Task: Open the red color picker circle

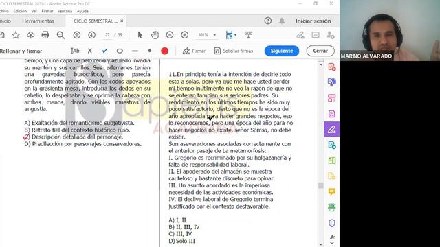Action: point(165,51)
